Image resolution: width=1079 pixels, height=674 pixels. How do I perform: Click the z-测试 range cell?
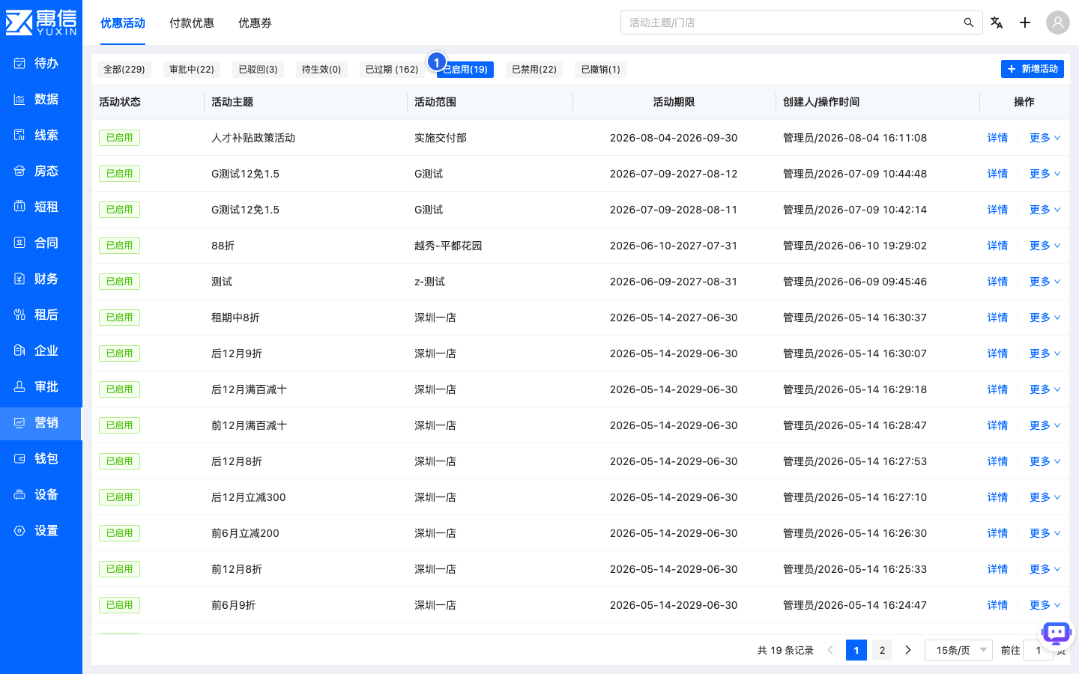(429, 282)
